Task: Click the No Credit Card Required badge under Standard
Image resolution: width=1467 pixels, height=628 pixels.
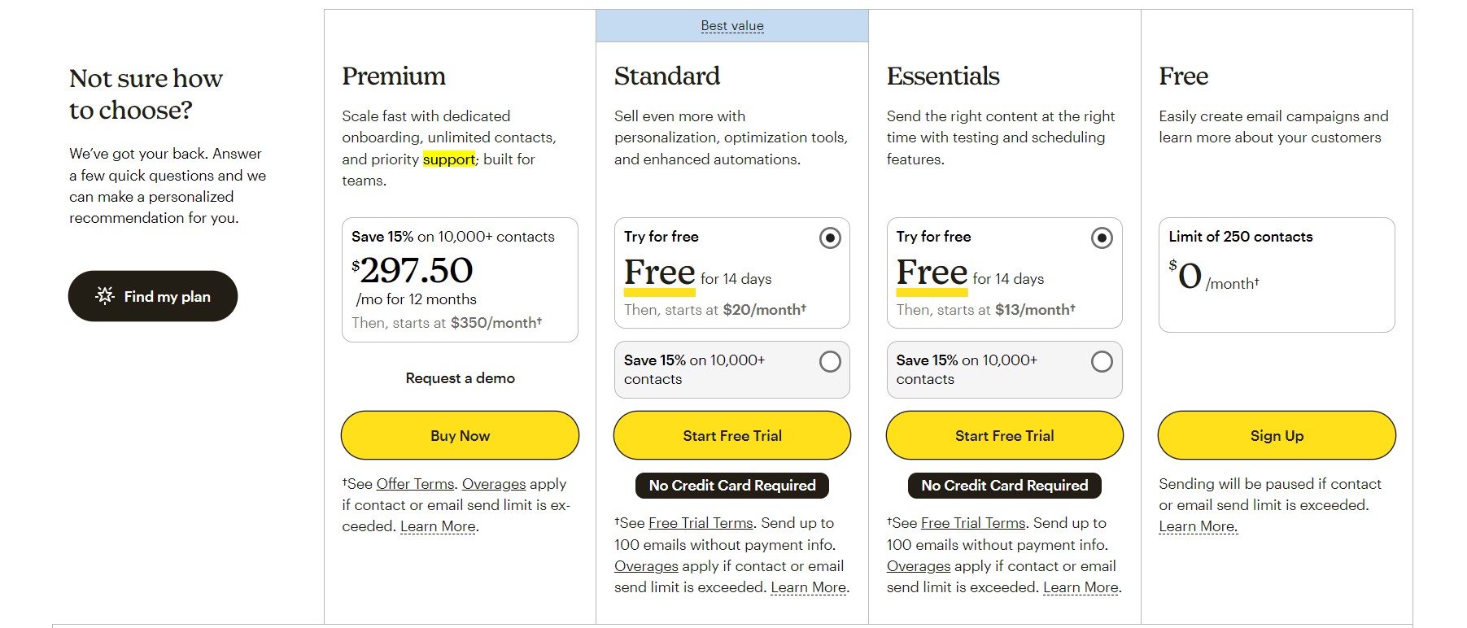Action: click(x=731, y=486)
